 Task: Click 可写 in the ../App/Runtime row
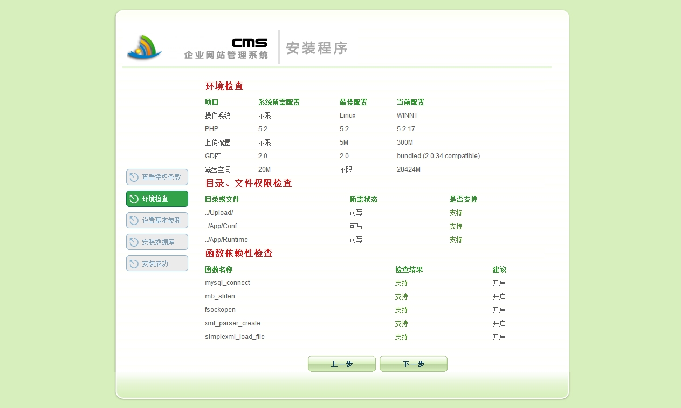tap(356, 240)
